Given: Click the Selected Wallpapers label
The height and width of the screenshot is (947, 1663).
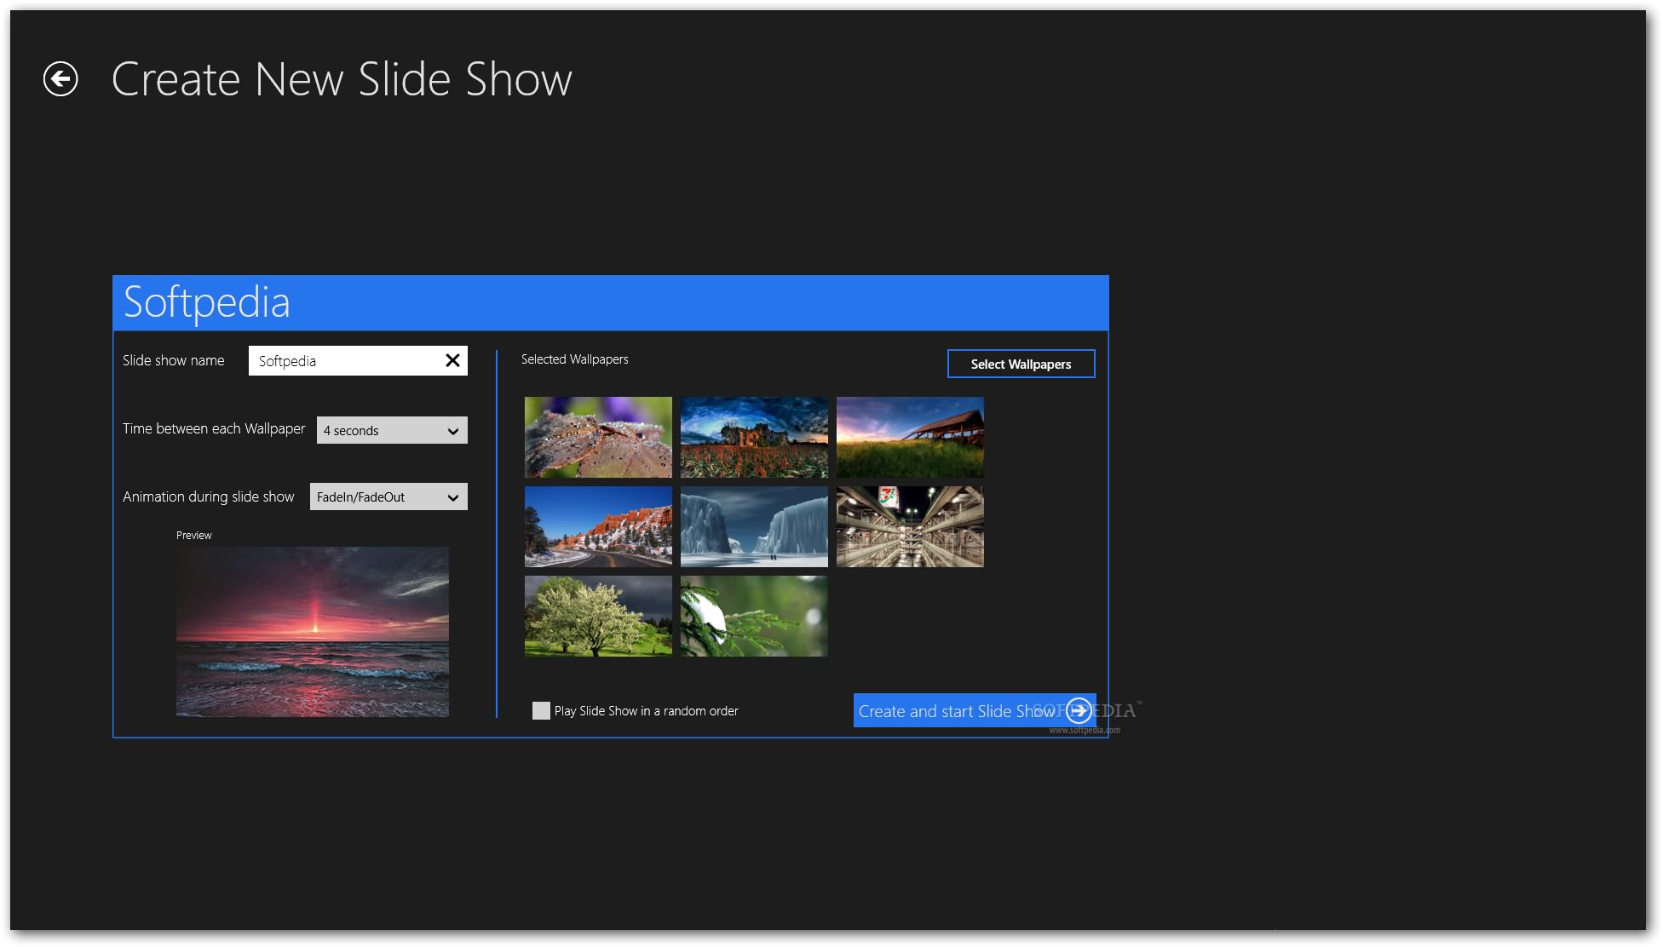Looking at the screenshot, I should 575,359.
